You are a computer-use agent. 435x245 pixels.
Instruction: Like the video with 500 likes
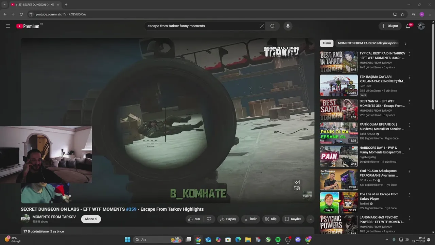[194, 219]
